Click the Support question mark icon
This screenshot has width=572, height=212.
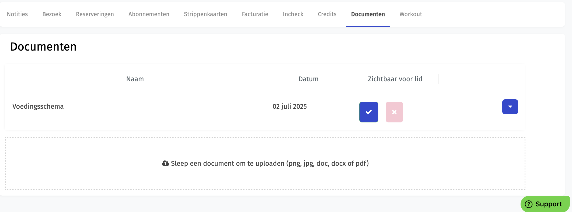click(529, 204)
